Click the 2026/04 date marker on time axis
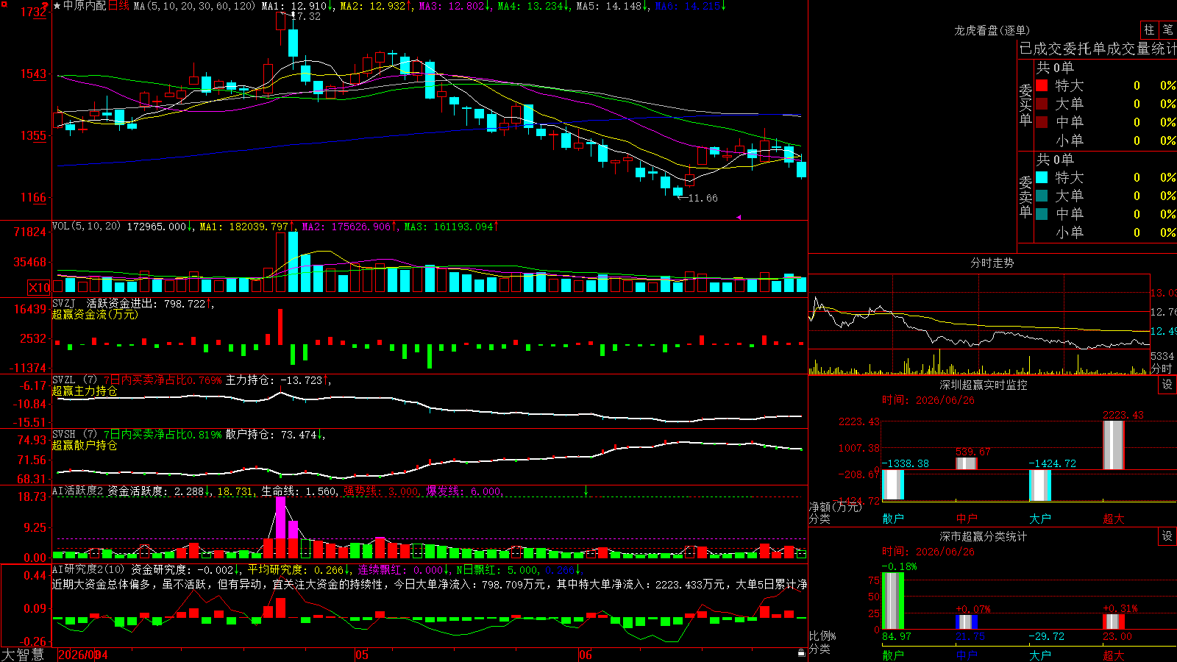This screenshot has height=662, width=1177. (82, 655)
